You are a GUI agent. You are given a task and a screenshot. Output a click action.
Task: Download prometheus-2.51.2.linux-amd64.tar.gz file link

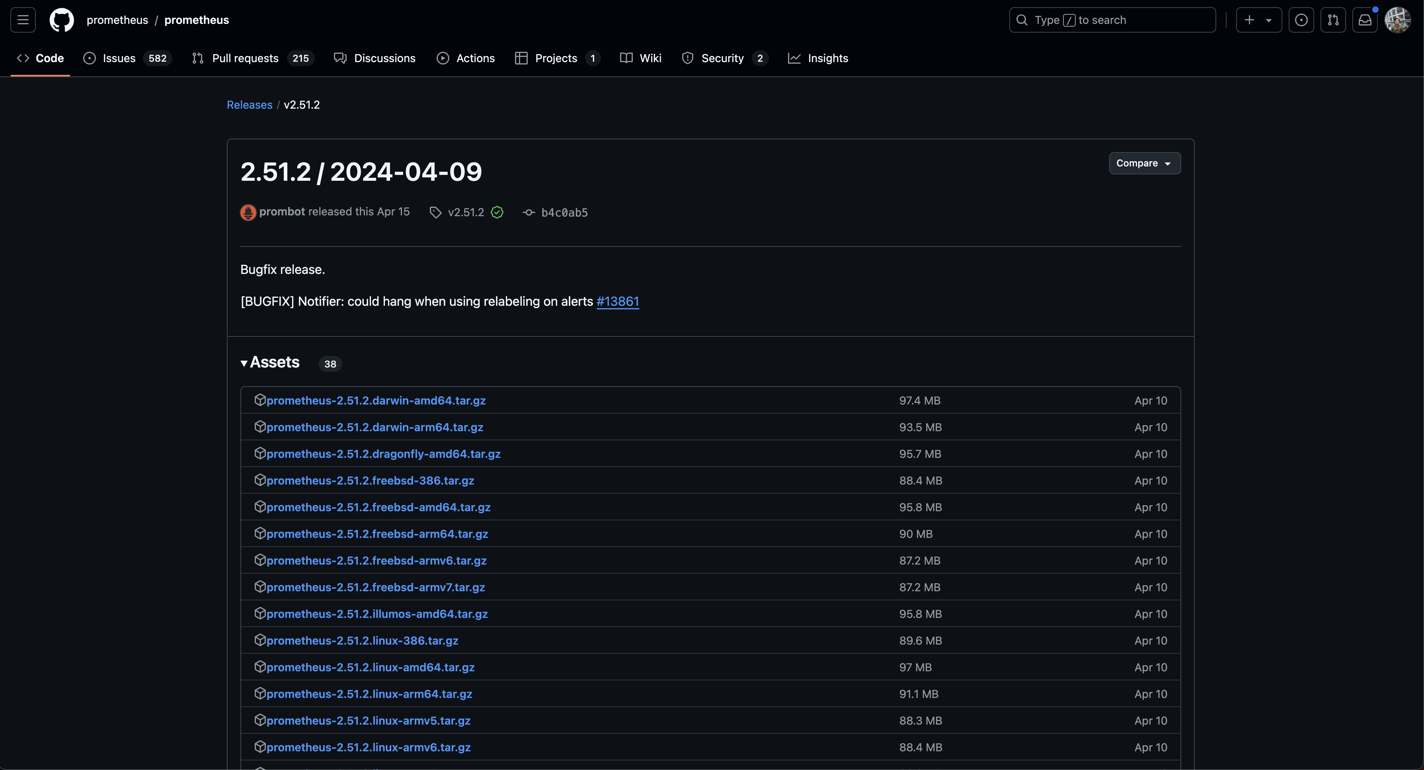[371, 667]
